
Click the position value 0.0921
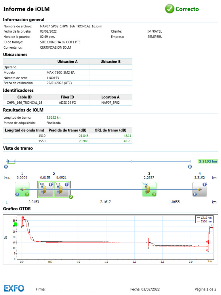[x=62, y=177]
